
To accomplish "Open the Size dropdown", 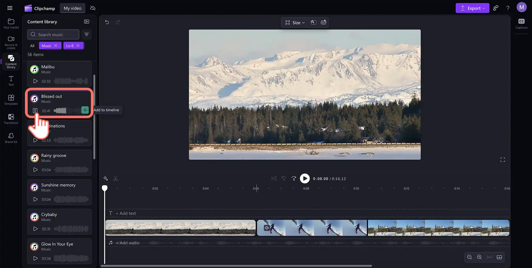I will click(x=295, y=22).
